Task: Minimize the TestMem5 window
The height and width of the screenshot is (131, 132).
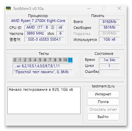Action: pos(89,8)
